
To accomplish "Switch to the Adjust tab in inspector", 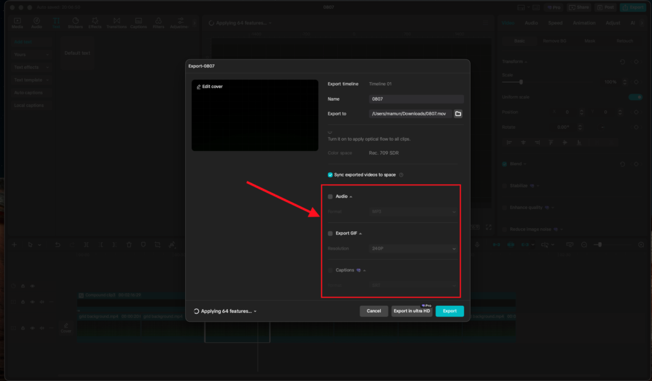I will (x=613, y=23).
